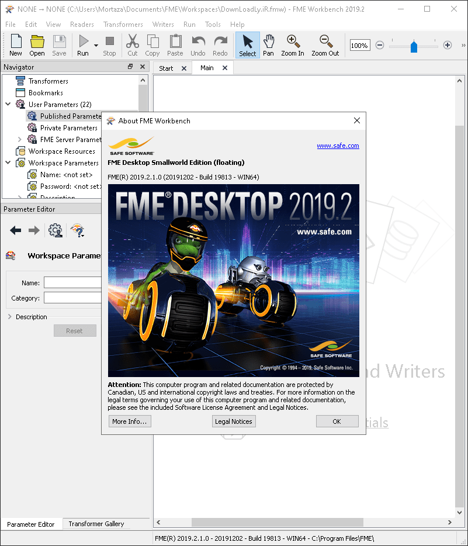The width and height of the screenshot is (468, 546).
Task: Select the Pan tool
Action: coord(268,45)
